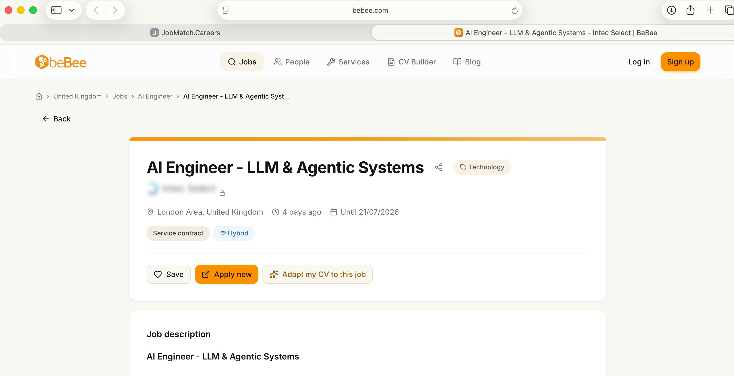Click the lock icon beside company name
This screenshot has width=734, height=376.
pos(222,193)
